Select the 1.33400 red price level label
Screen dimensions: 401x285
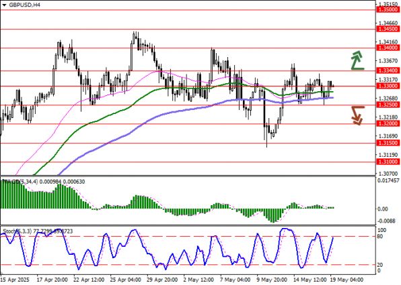tap(388, 70)
